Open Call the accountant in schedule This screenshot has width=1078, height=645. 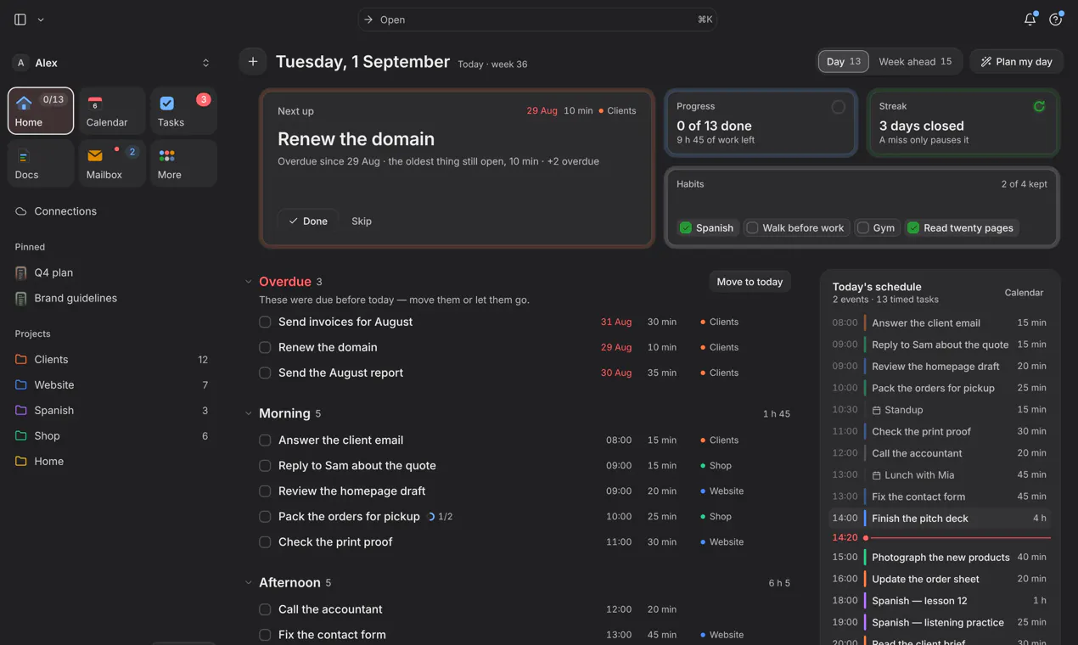[940, 453]
